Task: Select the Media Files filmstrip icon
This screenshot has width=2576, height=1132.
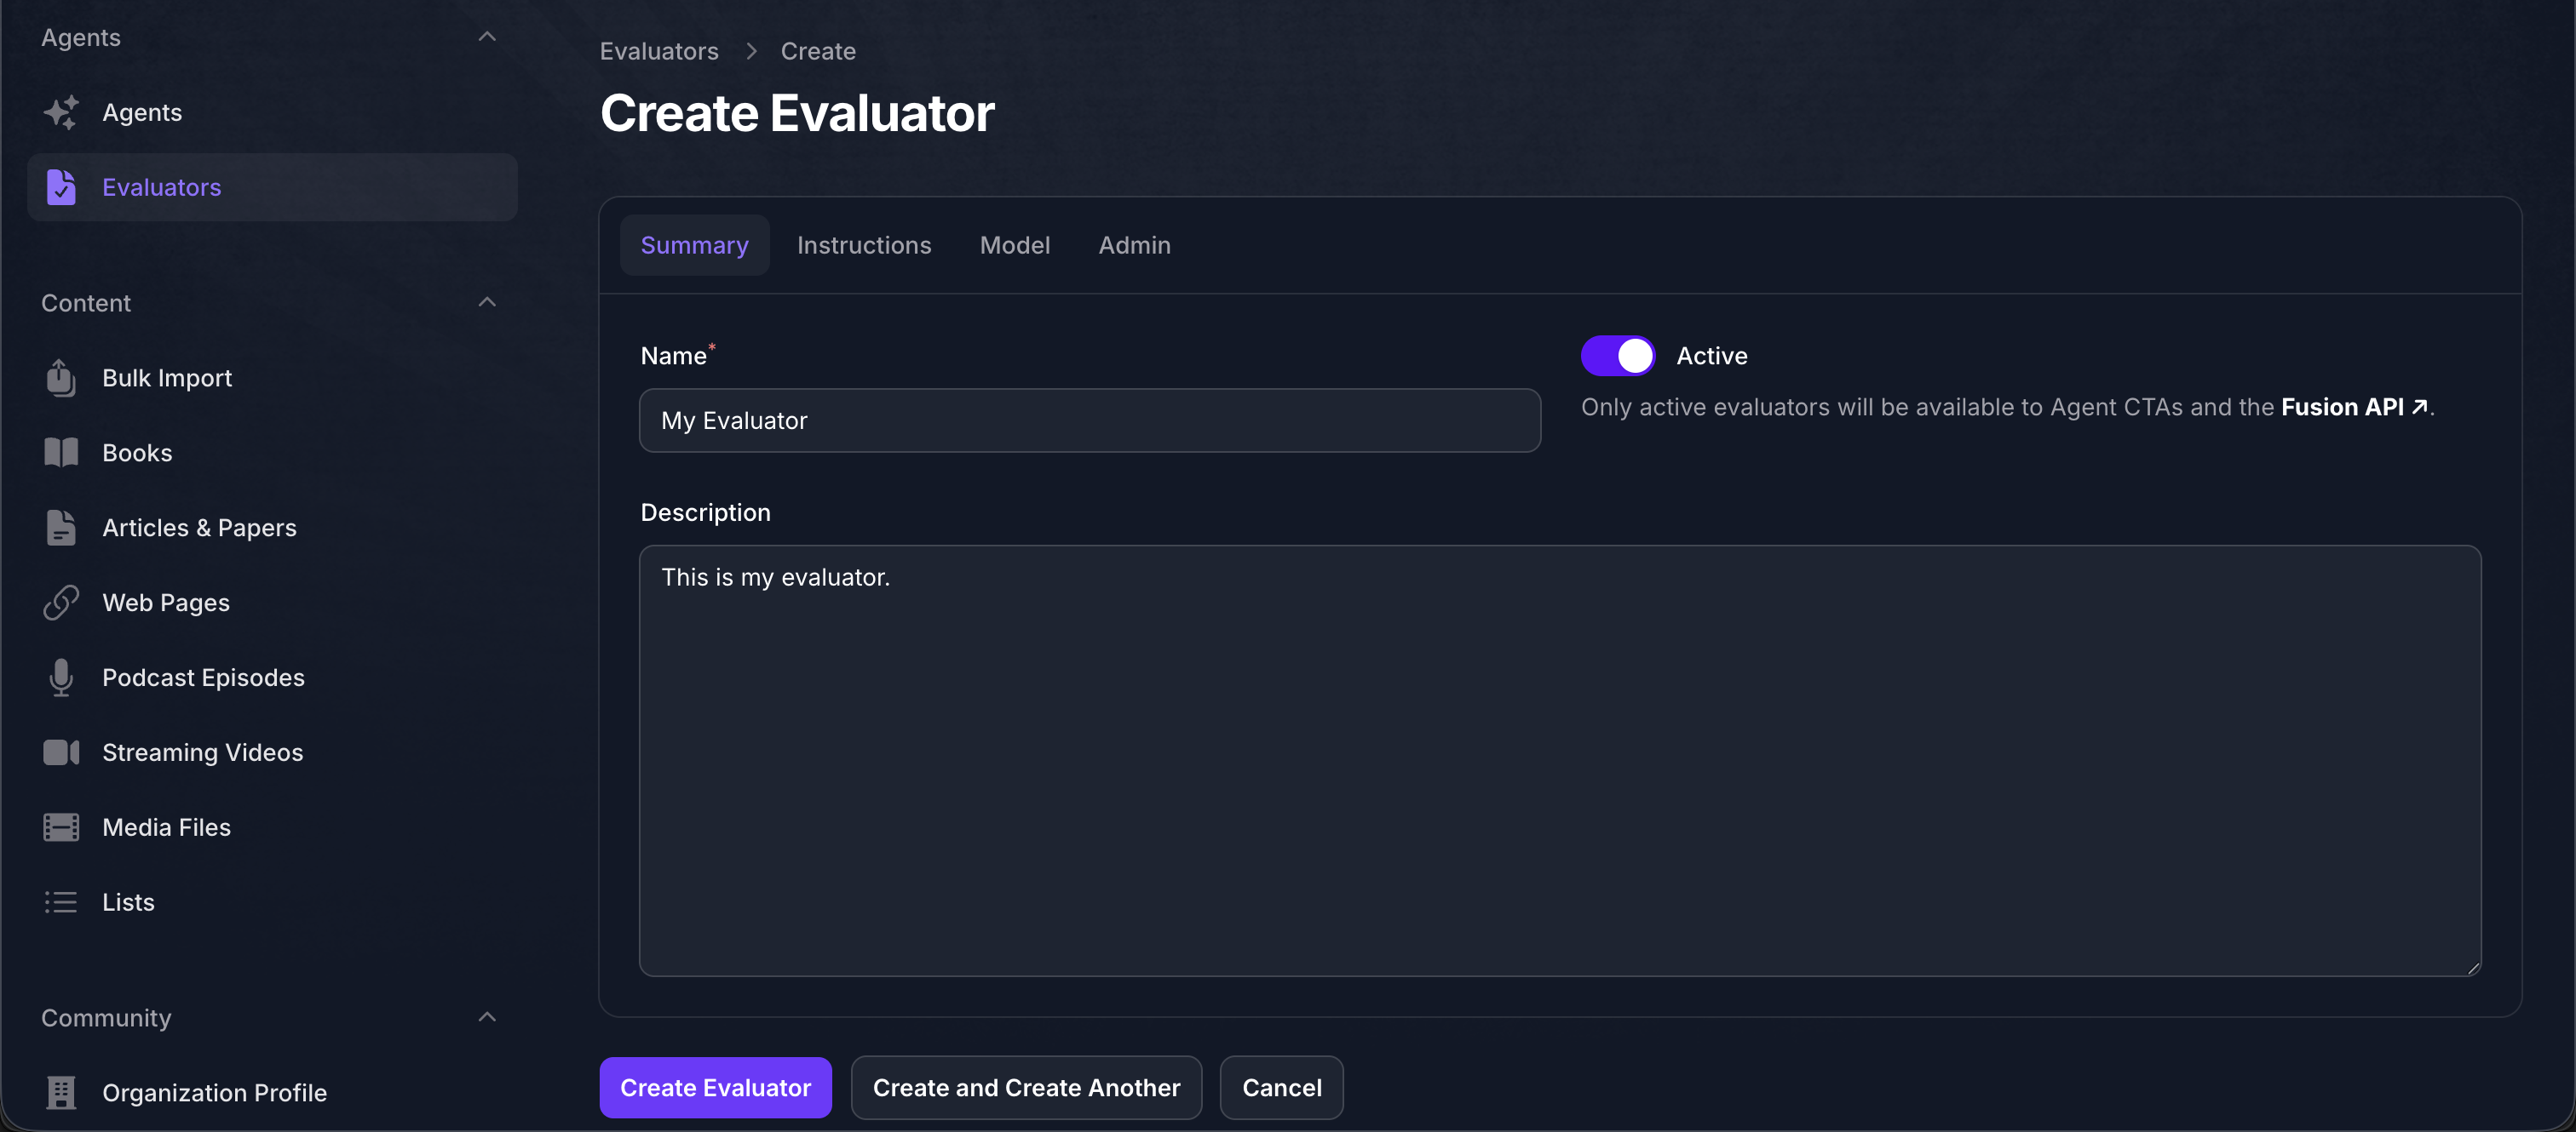Action: click(x=61, y=827)
